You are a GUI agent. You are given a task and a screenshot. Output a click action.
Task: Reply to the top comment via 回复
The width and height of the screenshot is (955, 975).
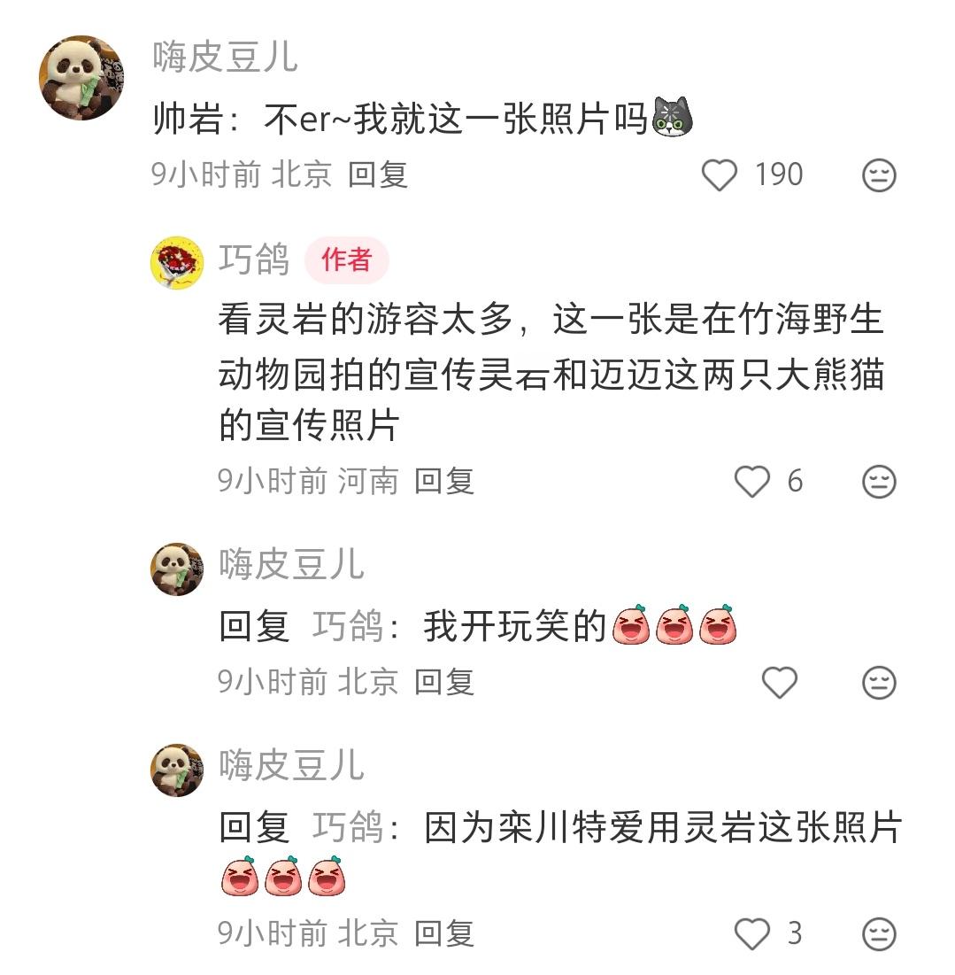click(378, 174)
